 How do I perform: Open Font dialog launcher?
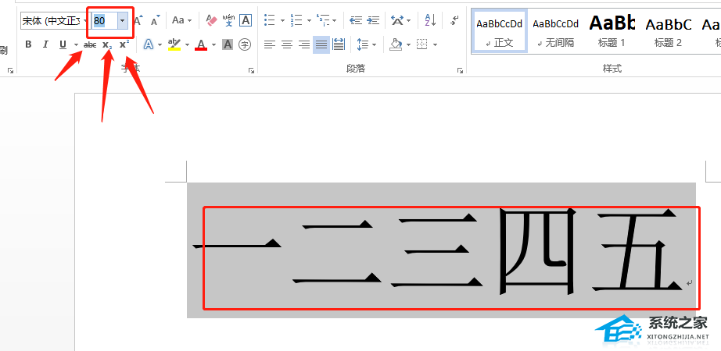tap(251, 70)
